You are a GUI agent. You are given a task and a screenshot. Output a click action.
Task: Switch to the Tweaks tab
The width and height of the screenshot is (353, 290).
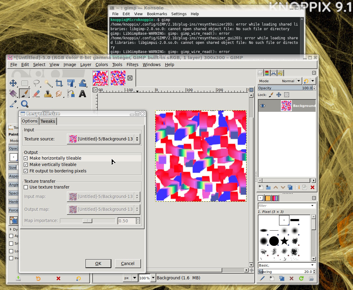48,121
